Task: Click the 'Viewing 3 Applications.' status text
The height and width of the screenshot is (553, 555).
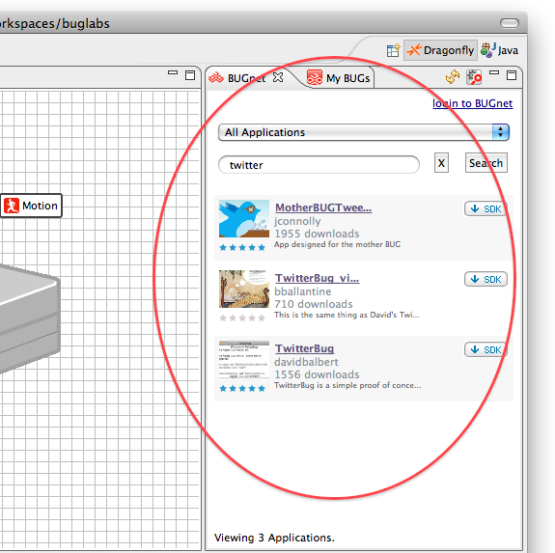Action: pos(274,538)
